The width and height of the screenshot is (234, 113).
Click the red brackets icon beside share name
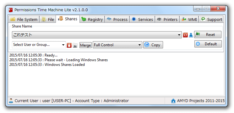point(185,35)
